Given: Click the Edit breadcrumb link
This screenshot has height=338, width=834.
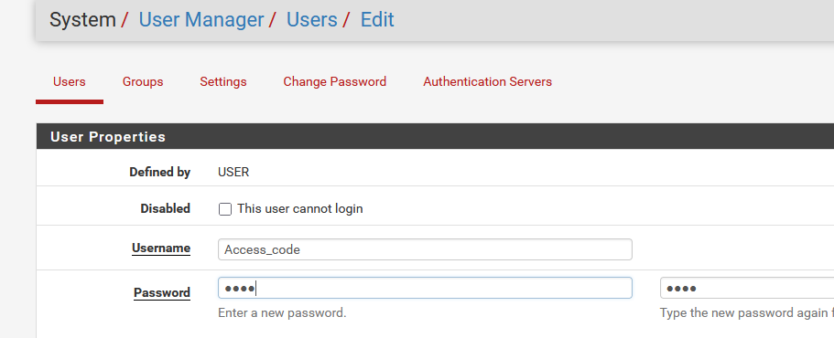Looking at the screenshot, I should coord(377,20).
